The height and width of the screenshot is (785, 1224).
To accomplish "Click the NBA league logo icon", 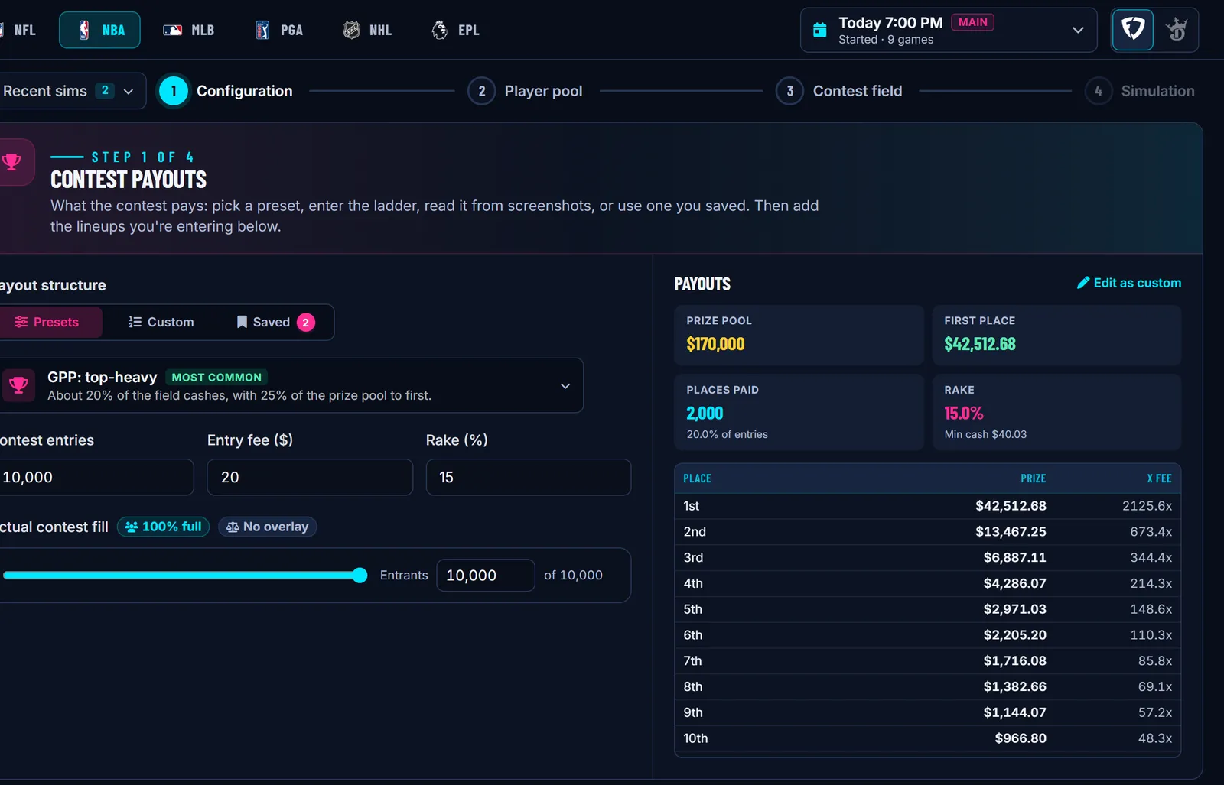I will [84, 30].
